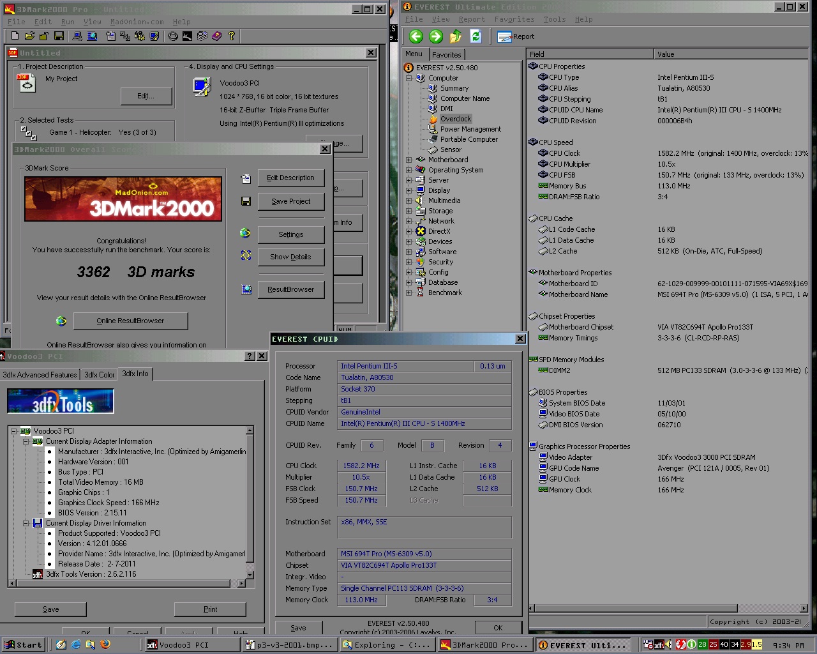Click the New project icon in 3DMark2000 toolbar

pyautogui.click(x=15, y=36)
